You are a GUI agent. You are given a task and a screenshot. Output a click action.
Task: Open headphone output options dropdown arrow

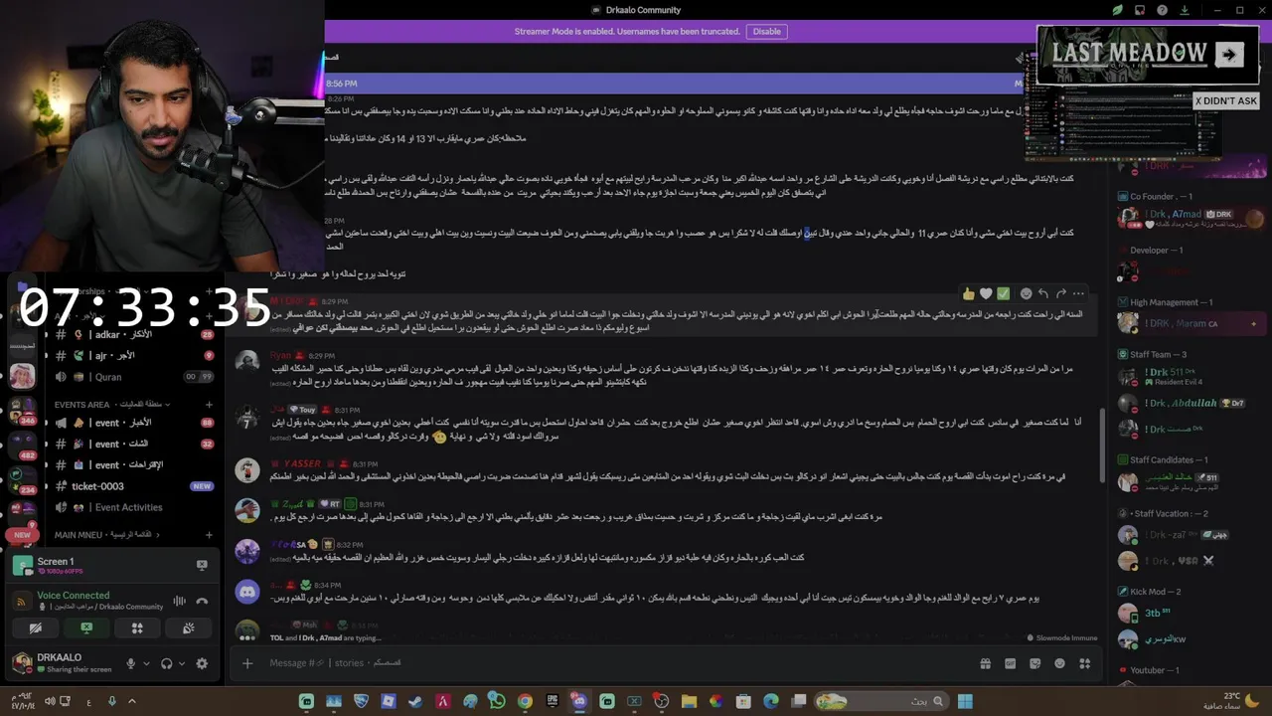(183, 663)
